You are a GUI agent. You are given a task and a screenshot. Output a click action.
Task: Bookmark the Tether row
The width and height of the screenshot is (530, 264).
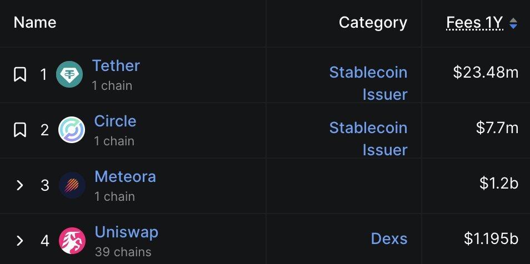click(20, 74)
